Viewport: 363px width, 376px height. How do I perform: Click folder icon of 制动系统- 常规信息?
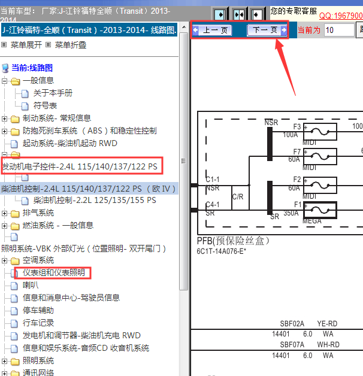tap(15, 119)
